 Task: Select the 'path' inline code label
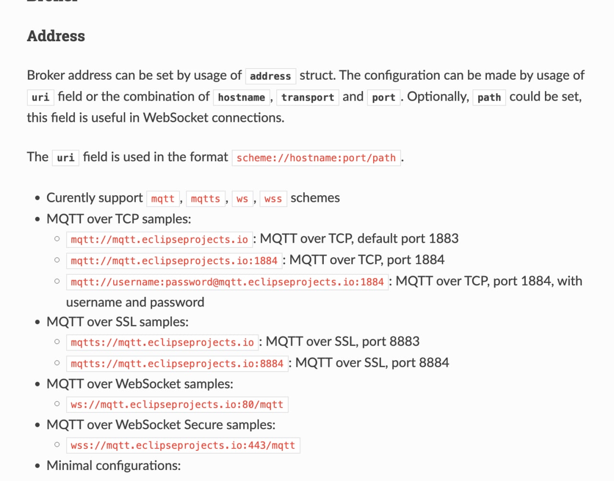click(x=489, y=97)
